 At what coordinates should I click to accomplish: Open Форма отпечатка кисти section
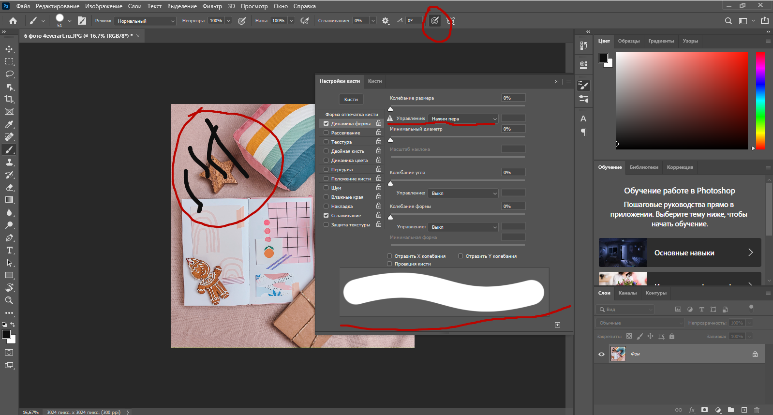[352, 114]
